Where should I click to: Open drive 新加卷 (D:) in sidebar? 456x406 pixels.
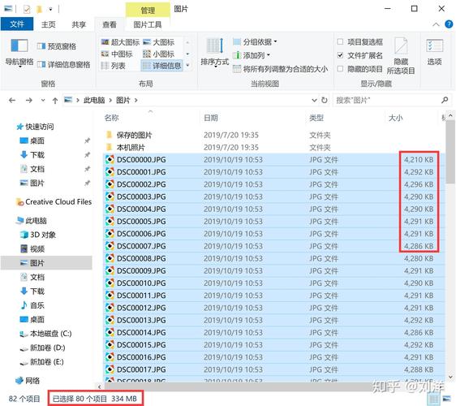(x=42, y=348)
